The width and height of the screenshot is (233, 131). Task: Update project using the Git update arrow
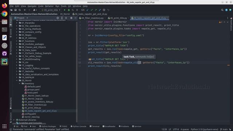(87, 10)
